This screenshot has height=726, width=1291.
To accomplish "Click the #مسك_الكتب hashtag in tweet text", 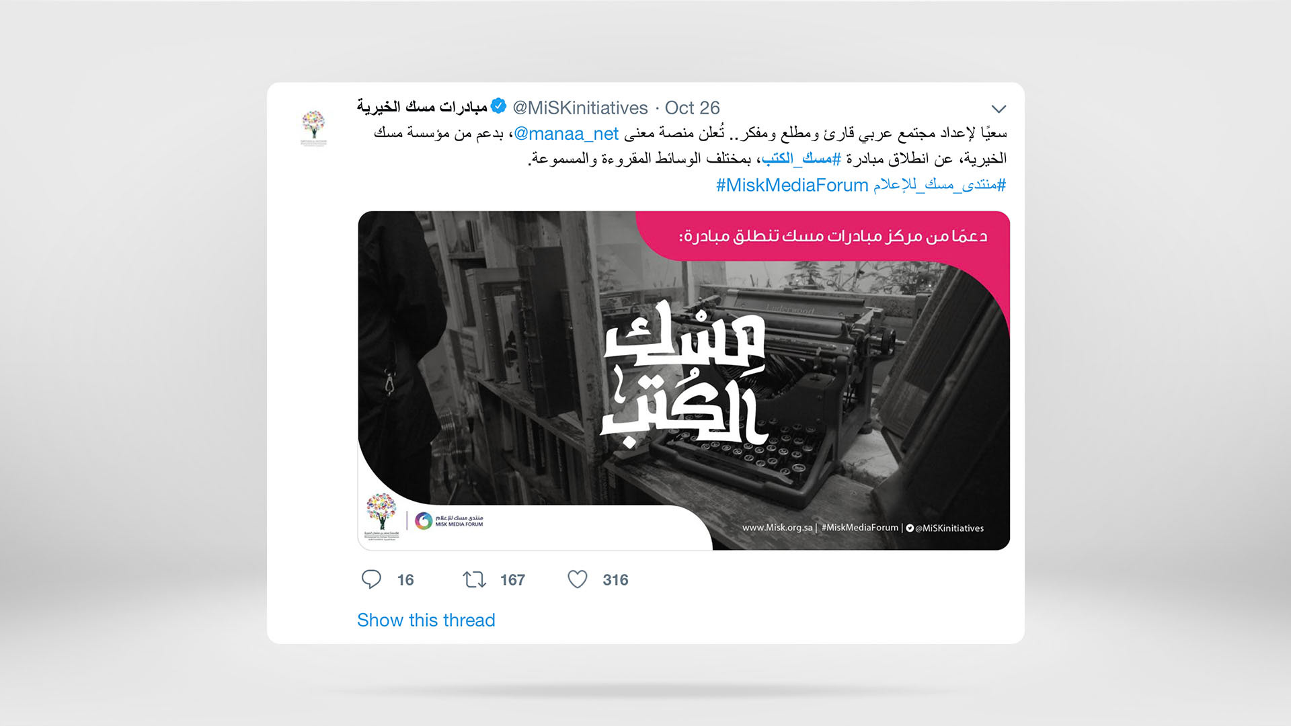I will [x=801, y=159].
